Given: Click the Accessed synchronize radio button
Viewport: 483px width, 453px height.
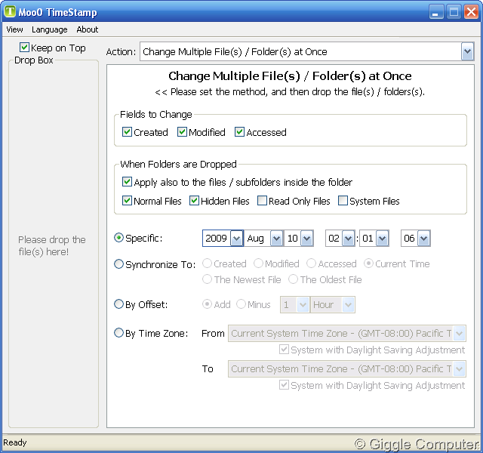Looking at the screenshot, I should click(311, 263).
